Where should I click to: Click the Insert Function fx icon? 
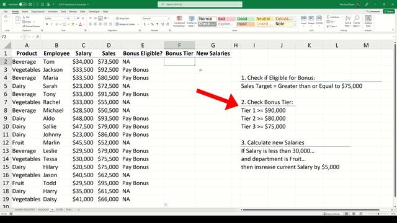point(37,37)
